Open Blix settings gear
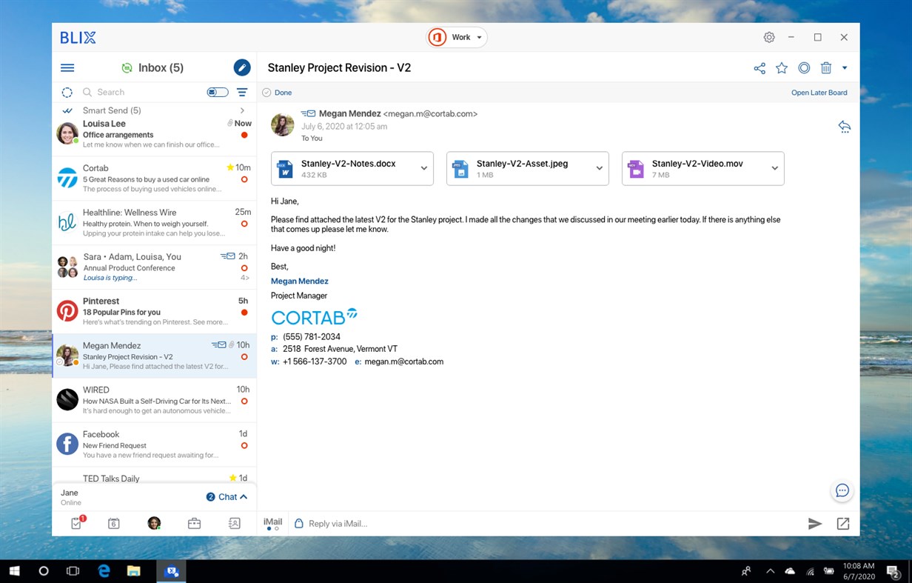The height and width of the screenshot is (583, 912). click(x=769, y=37)
